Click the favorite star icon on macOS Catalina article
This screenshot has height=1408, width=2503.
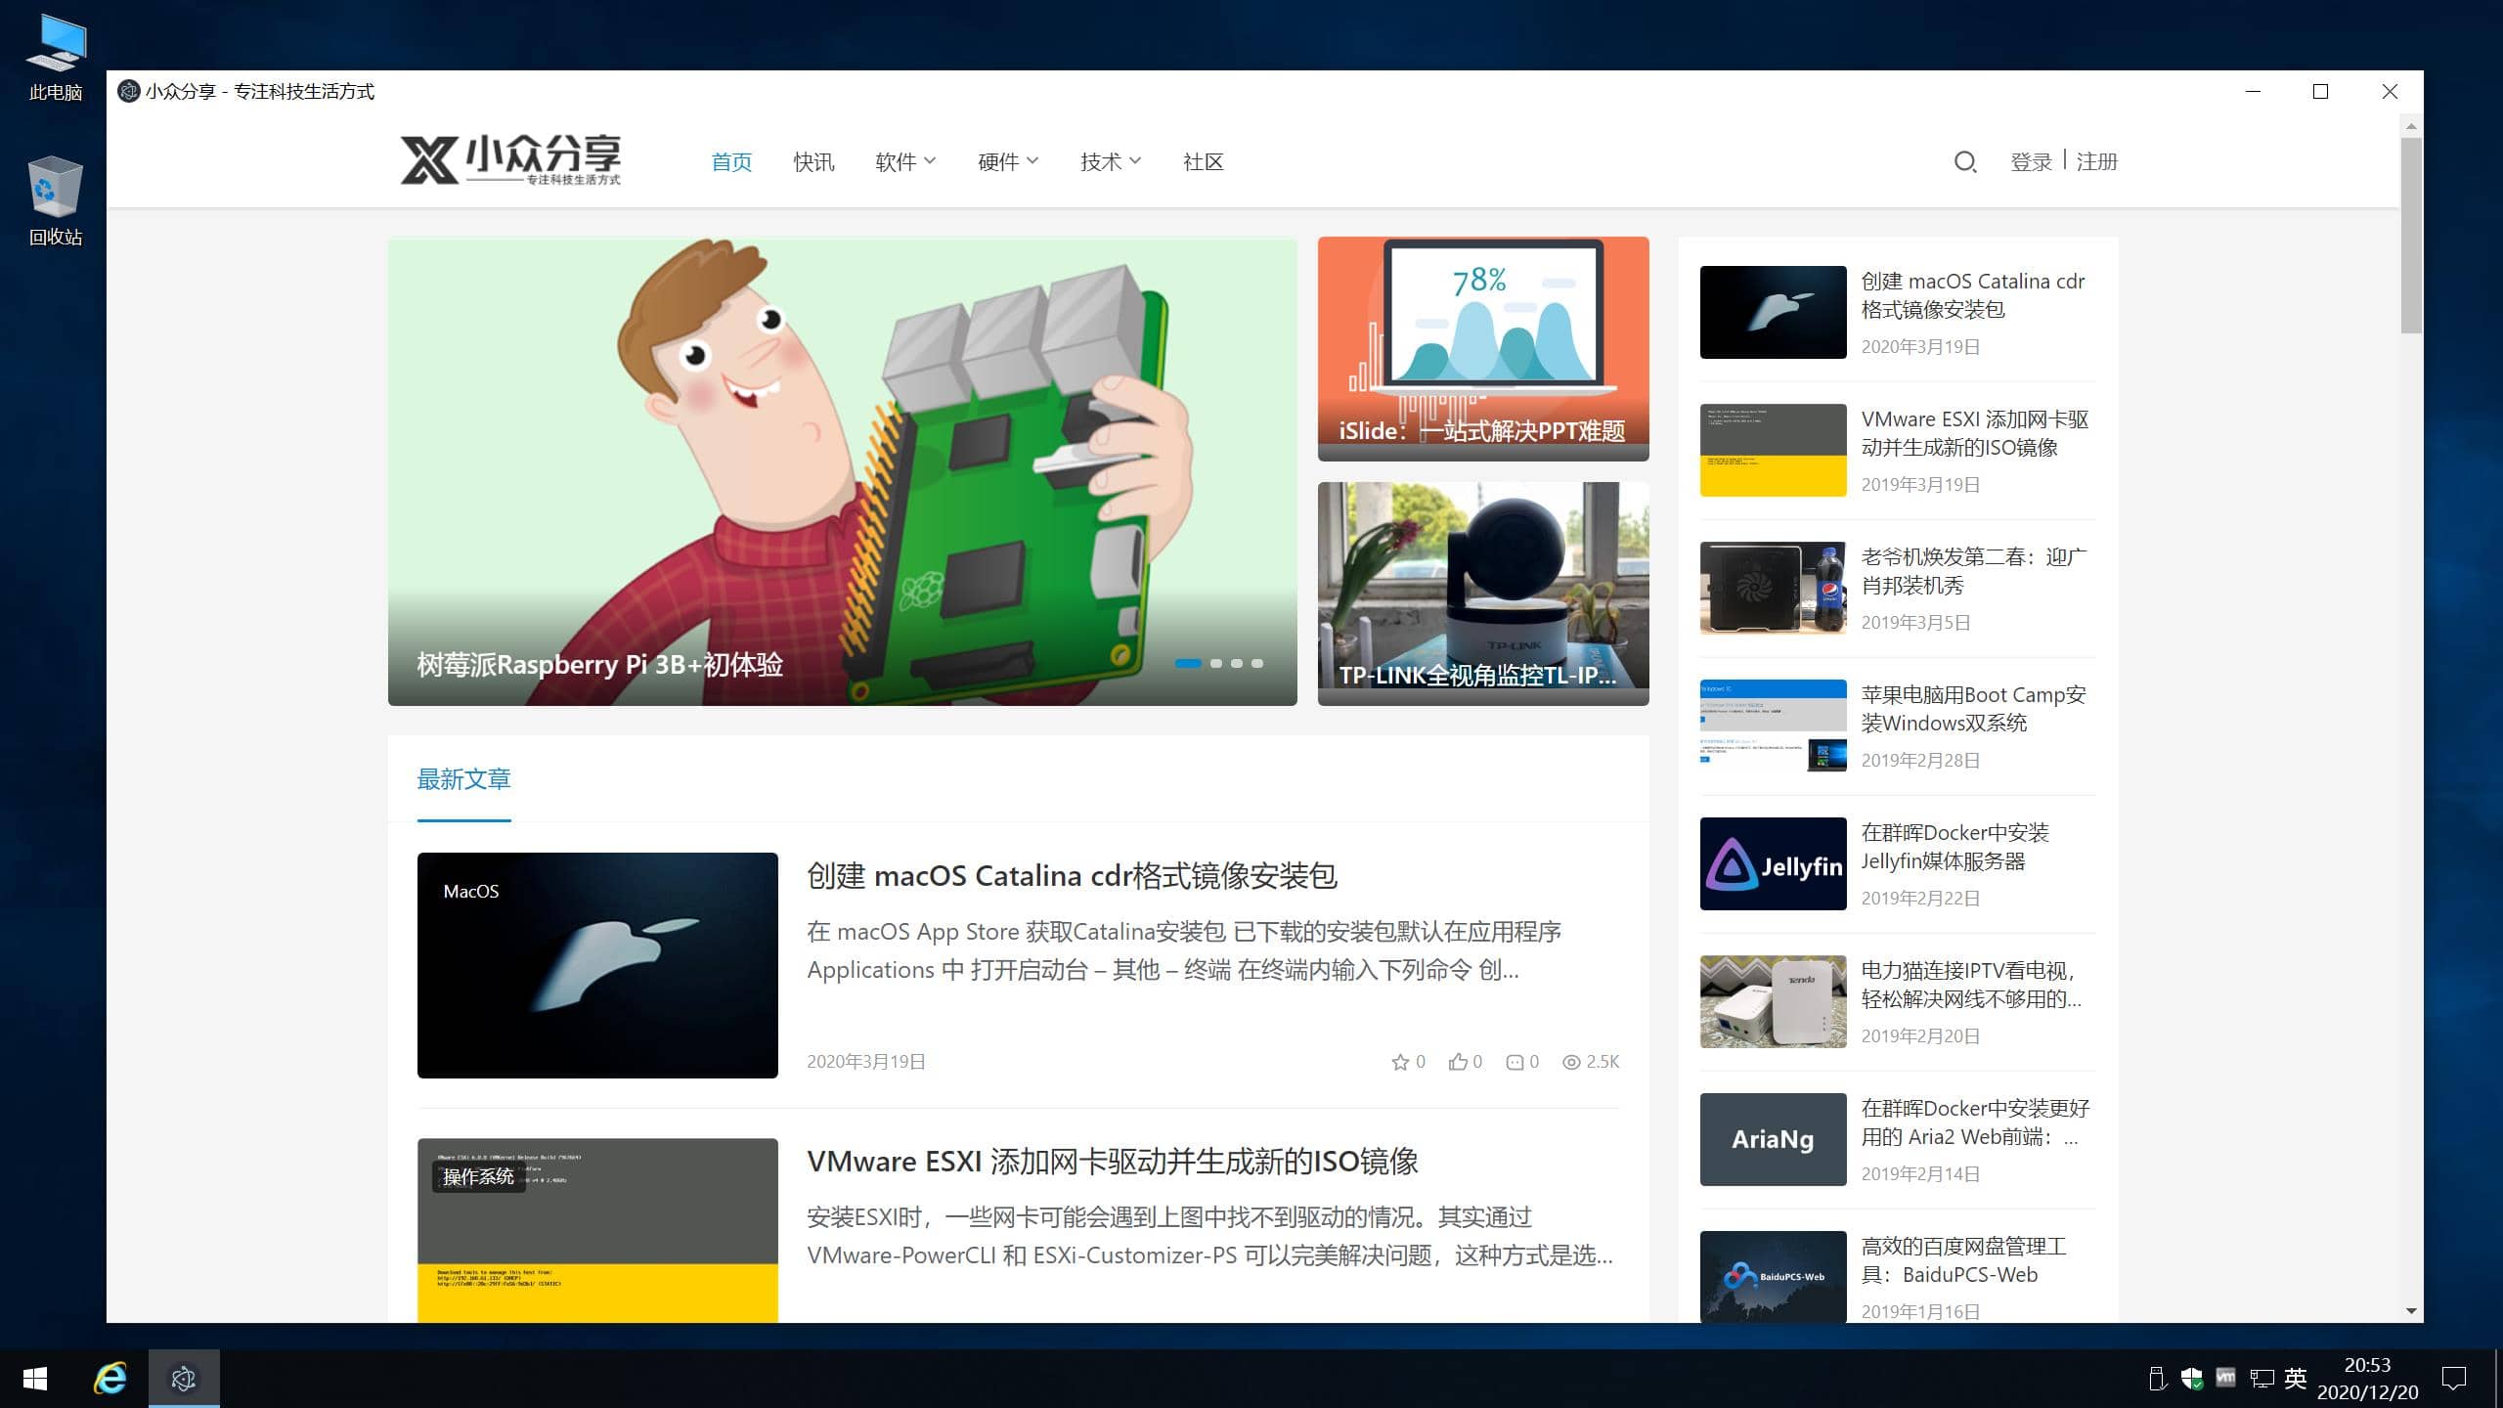click(1400, 1062)
